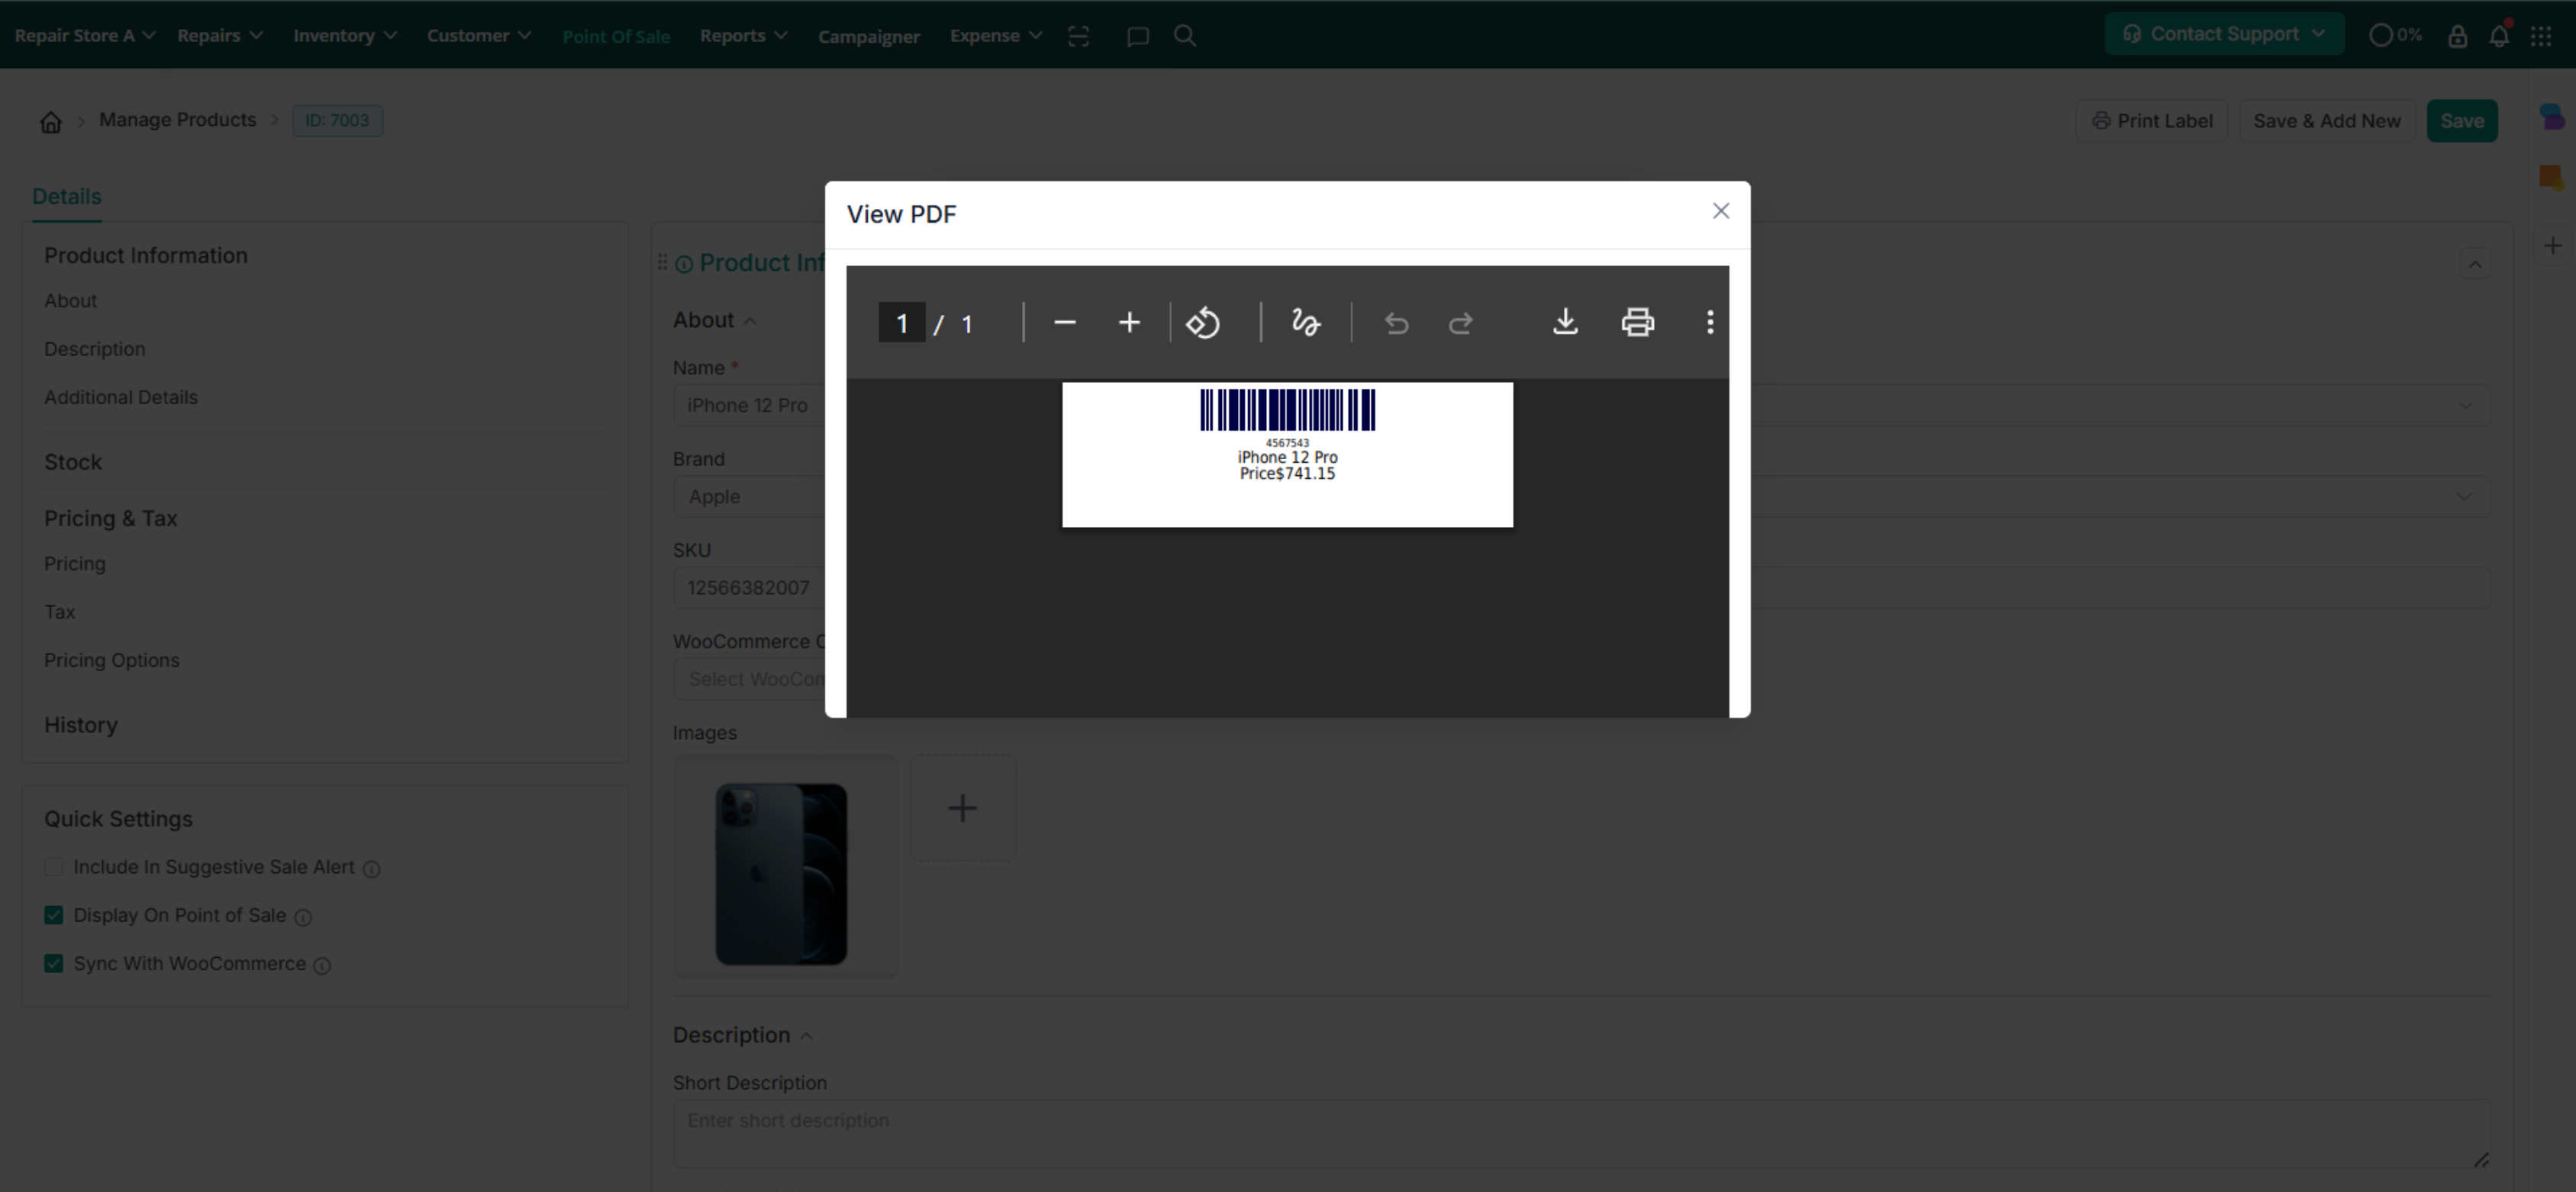Open the History section
This screenshot has height=1192, width=2576.
81,725
